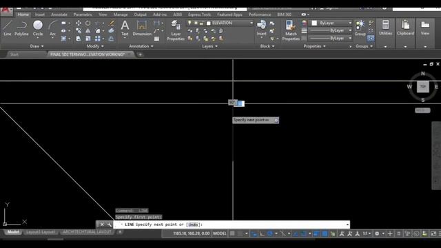
Task: Click the Erase tool icon
Action: (112, 23)
